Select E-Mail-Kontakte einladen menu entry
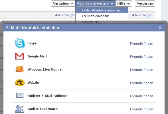 (102, 10)
